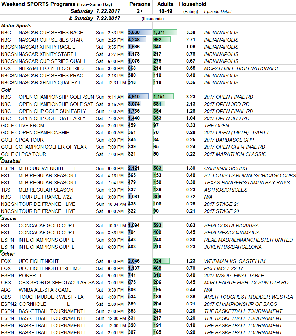The image size is (296, 336).
Task: Click 'CBS SPORTS SPECTACULAR-SA' cell
Action: [57, 283]
